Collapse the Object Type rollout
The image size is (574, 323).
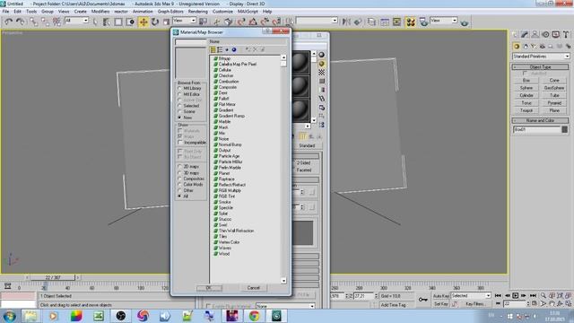540,67
